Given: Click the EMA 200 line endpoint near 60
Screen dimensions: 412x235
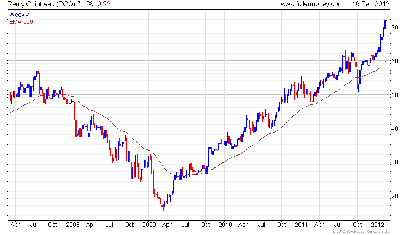Looking at the screenshot, I should [386, 61].
